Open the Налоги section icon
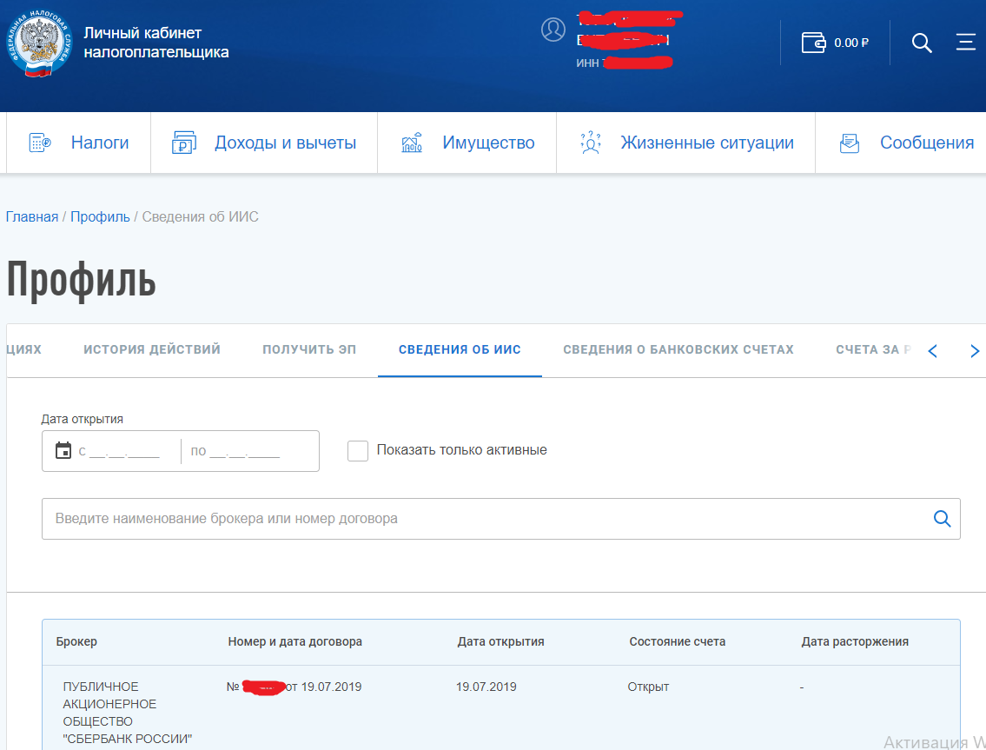 click(38, 142)
